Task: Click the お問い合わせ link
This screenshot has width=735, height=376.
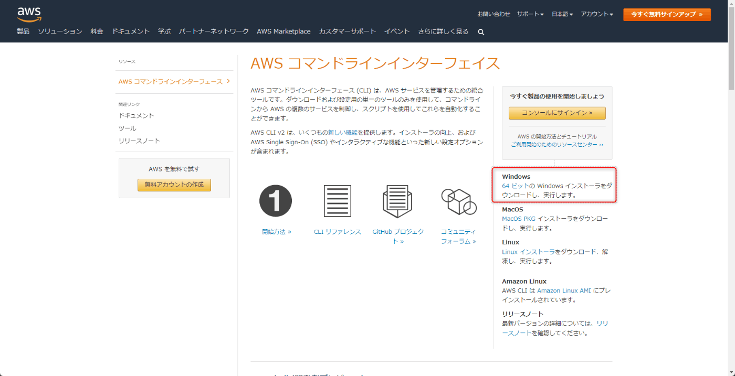Action: 493,14
